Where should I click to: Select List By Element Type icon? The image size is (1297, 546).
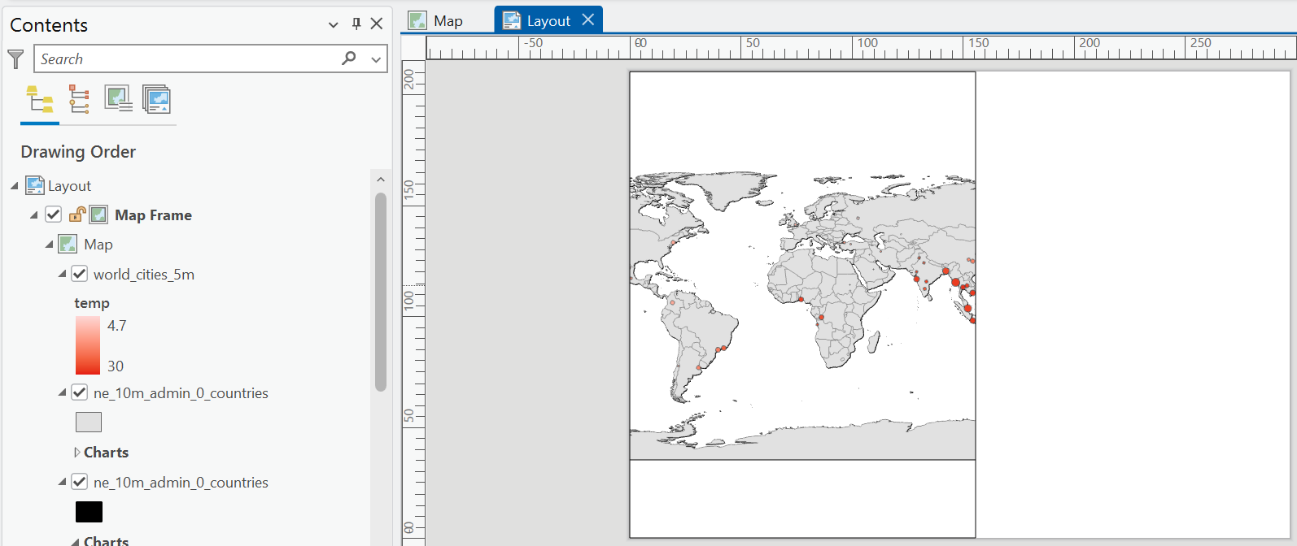(x=79, y=99)
